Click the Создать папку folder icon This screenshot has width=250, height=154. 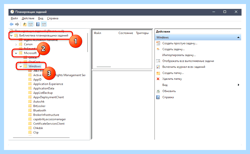(x=158, y=73)
